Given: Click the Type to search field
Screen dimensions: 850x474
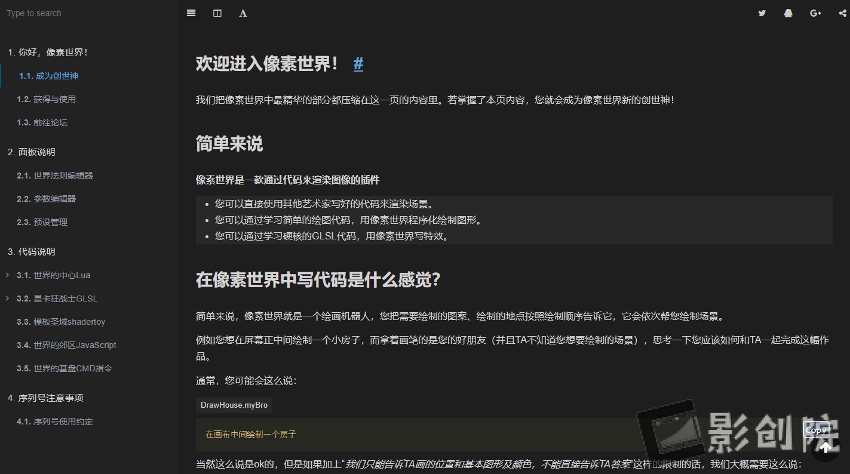Looking at the screenshot, I should click(x=88, y=13).
